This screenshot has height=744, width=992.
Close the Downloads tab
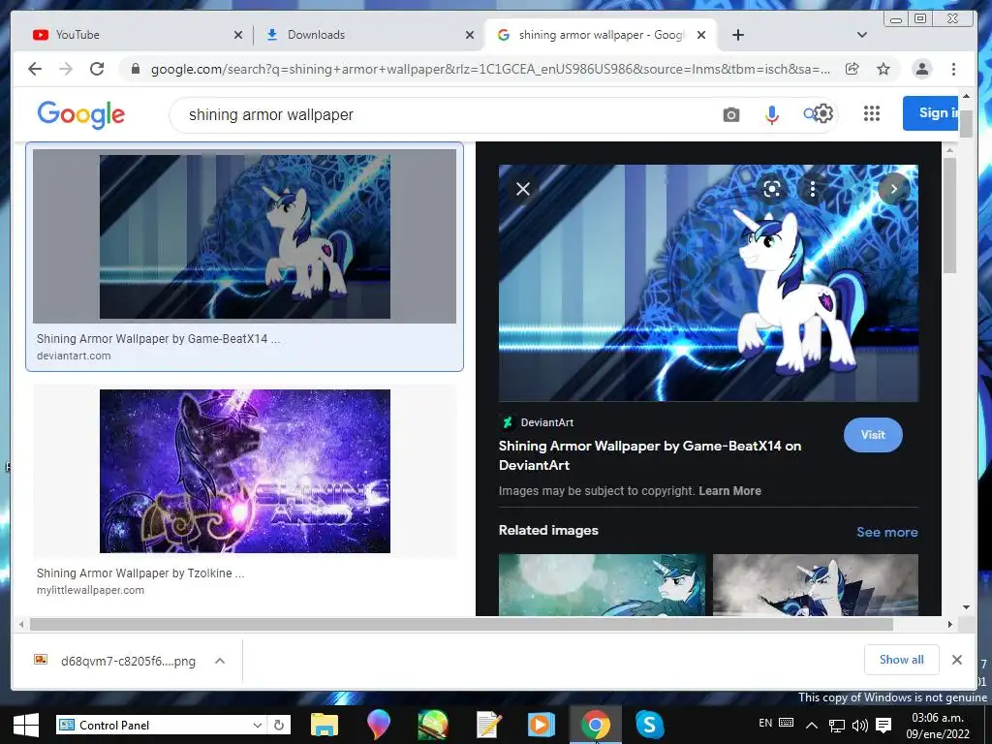click(x=470, y=36)
